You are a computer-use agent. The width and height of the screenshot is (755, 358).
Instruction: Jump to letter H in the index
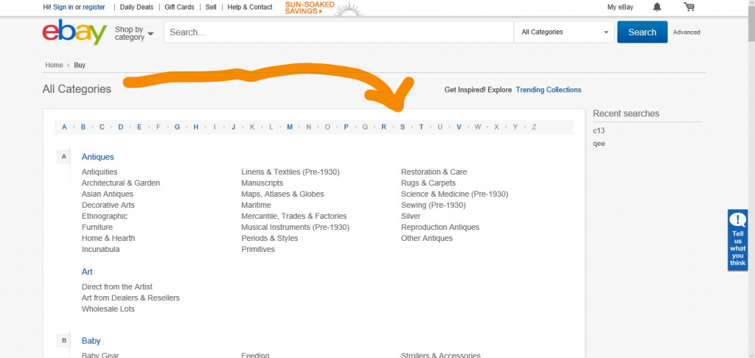click(195, 127)
